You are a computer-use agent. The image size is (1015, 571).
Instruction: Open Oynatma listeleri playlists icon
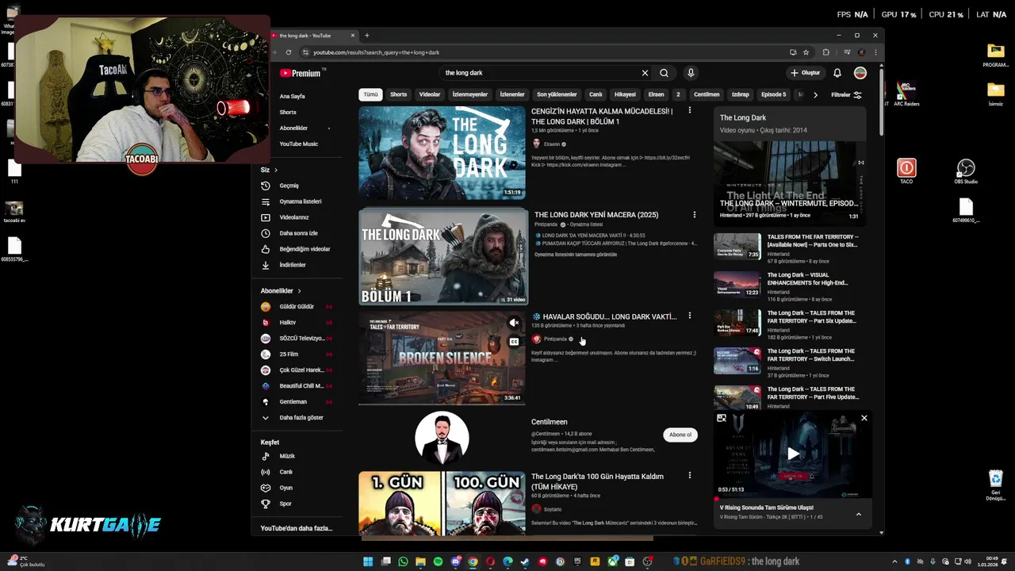[x=266, y=201]
